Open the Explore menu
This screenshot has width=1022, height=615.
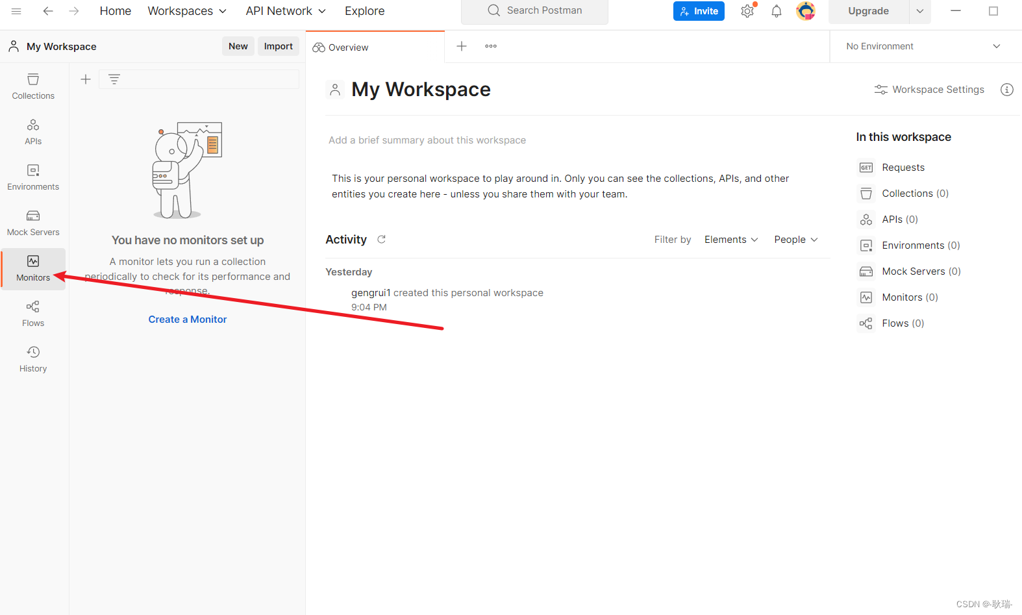click(365, 11)
